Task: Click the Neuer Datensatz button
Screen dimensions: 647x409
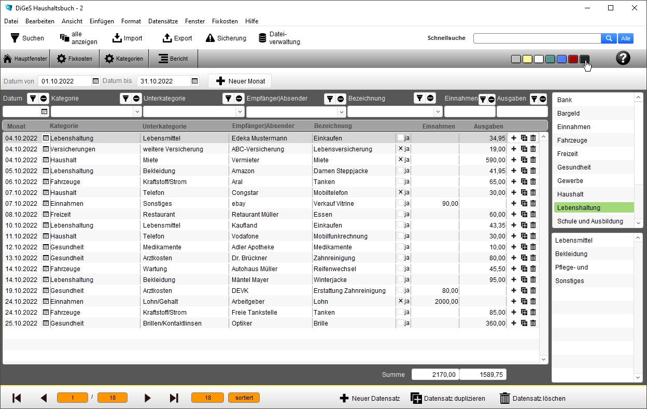Action: [370, 398]
